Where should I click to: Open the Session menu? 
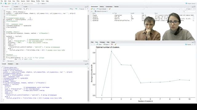coord(23,1)
